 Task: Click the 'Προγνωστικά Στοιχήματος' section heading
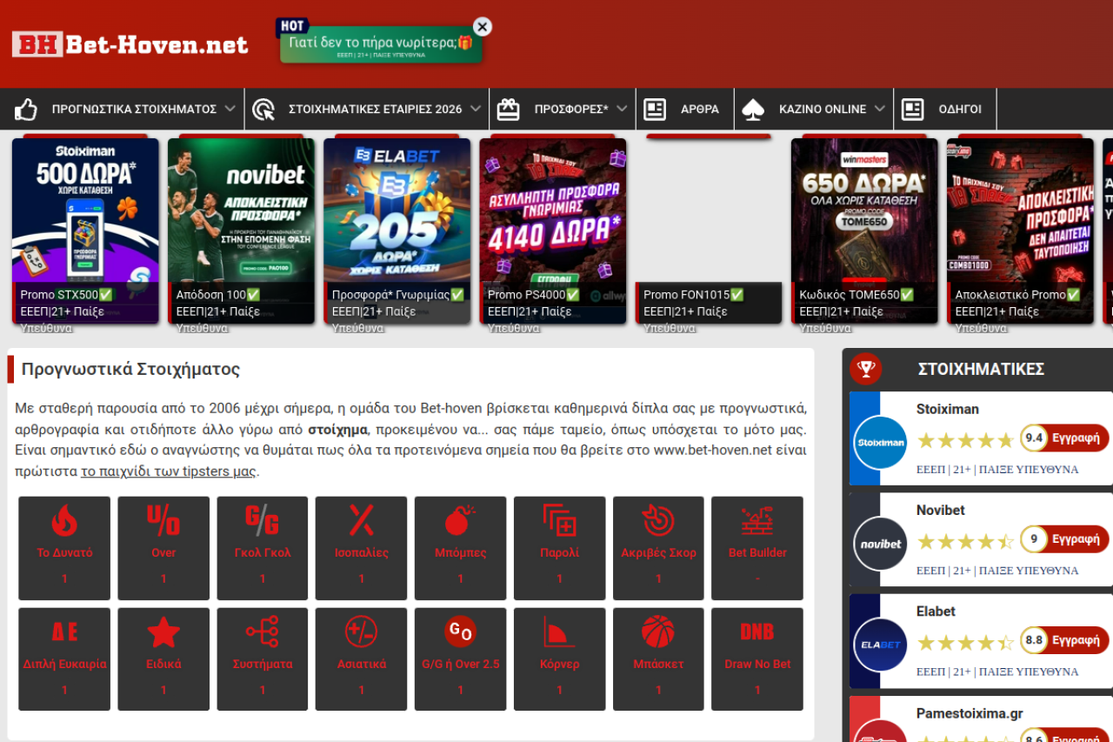click(x=130, y=369)
